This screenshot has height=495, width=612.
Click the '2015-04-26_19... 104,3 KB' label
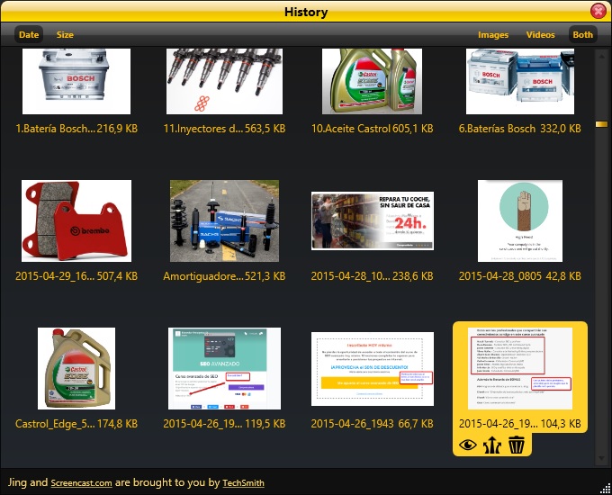point(520,424)
